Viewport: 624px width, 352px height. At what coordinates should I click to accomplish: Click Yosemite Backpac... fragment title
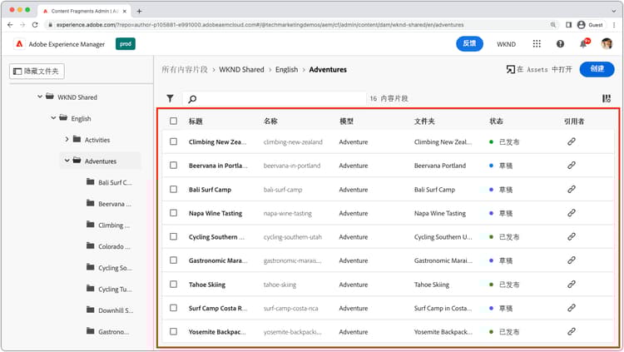[217, 332]
